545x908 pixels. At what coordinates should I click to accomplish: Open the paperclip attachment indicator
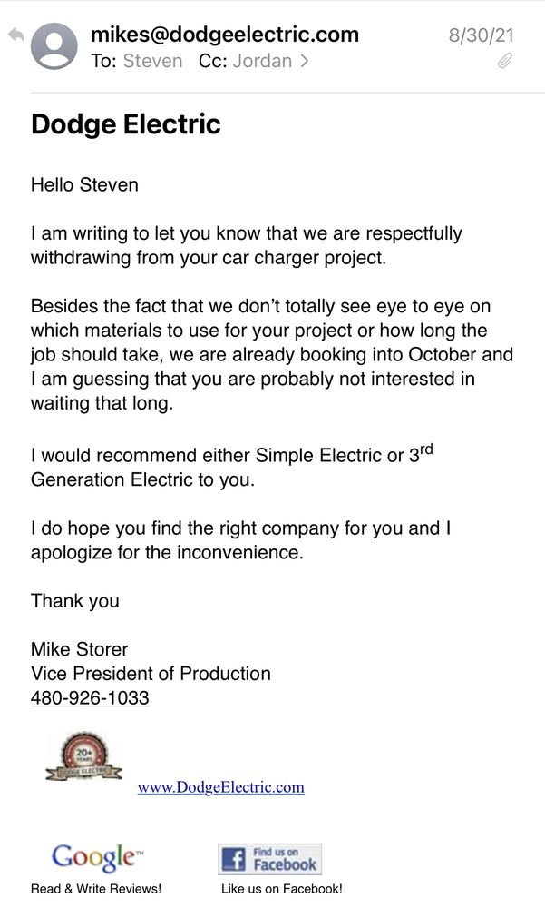(x=505, y=62)
